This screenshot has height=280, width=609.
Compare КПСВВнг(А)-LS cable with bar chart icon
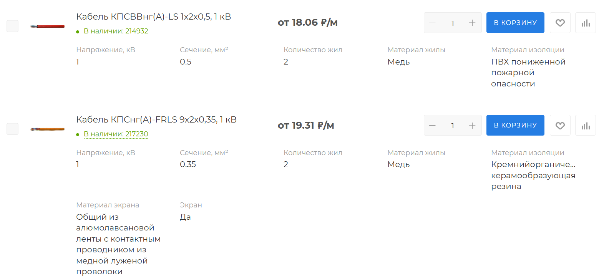click(x=586, y=23)
